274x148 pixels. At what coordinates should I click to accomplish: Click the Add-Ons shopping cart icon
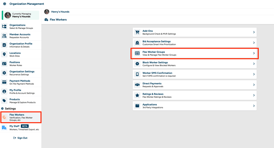[137, 32]
